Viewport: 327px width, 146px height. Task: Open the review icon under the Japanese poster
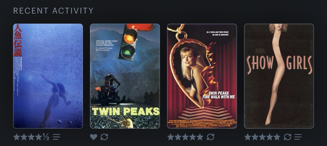(56, 137)
